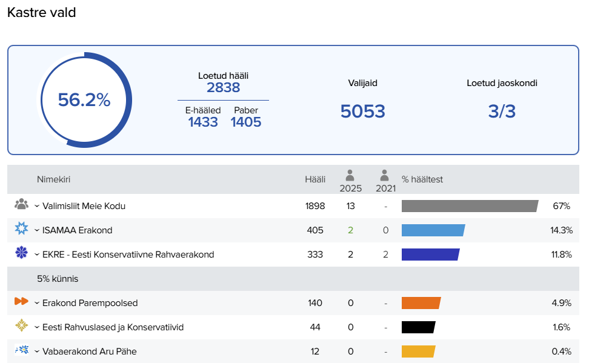Click Eesti Rahvuslased ja Konservatiivid logo
Image resolution: width=589 pixels, height=363 pixels.
(22, 326)
